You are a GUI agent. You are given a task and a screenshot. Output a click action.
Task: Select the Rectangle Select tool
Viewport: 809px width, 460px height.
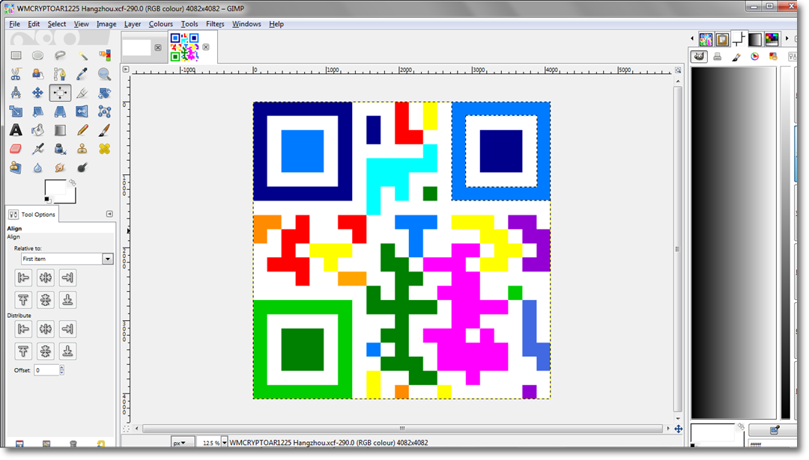[x=16, y=55]
